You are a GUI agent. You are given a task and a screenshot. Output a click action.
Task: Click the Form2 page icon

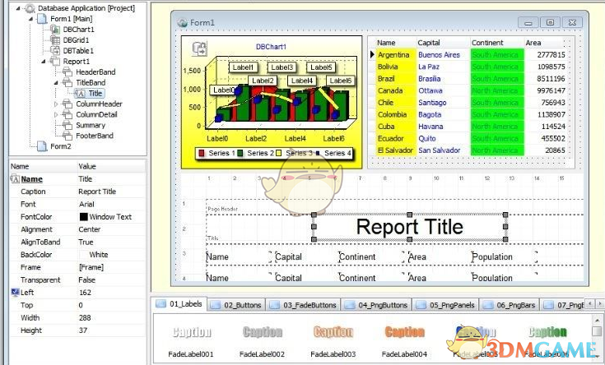(x=42, y=146)
